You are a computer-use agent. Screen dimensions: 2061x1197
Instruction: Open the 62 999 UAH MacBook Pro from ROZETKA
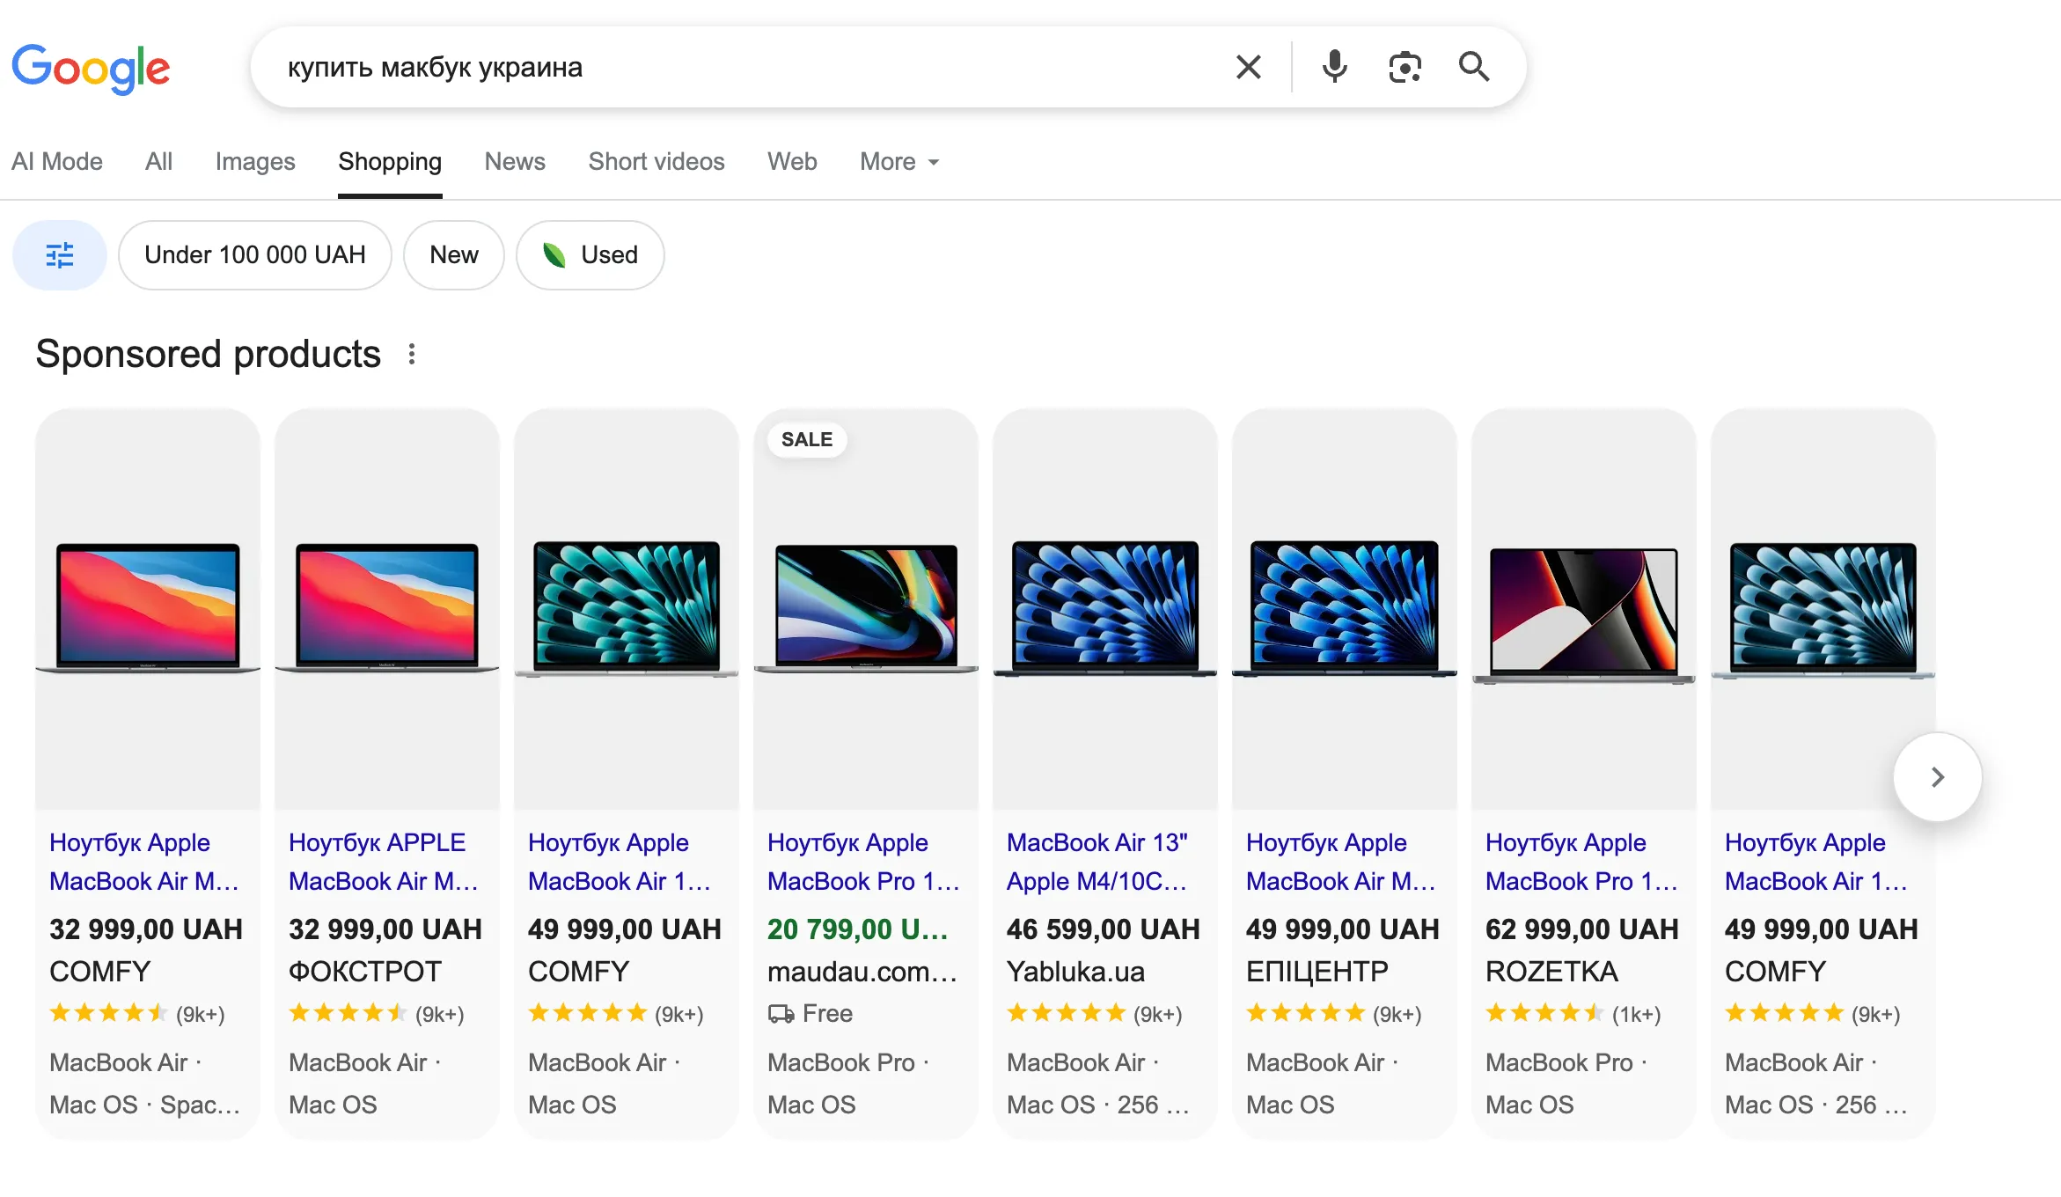[1581, 862]
